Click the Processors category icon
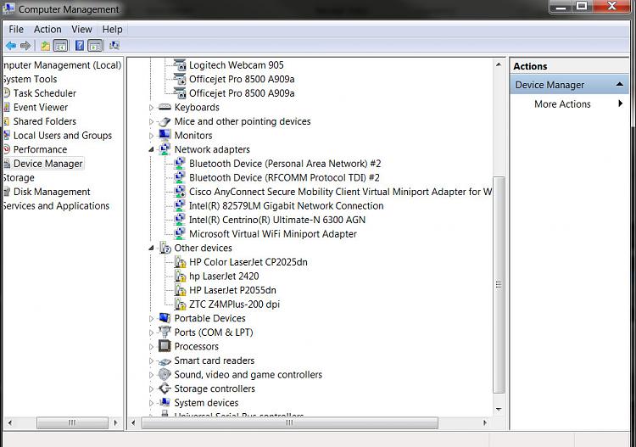Image resolution: width=636 pixels, height=447 pixels. (x=165, y=346)
